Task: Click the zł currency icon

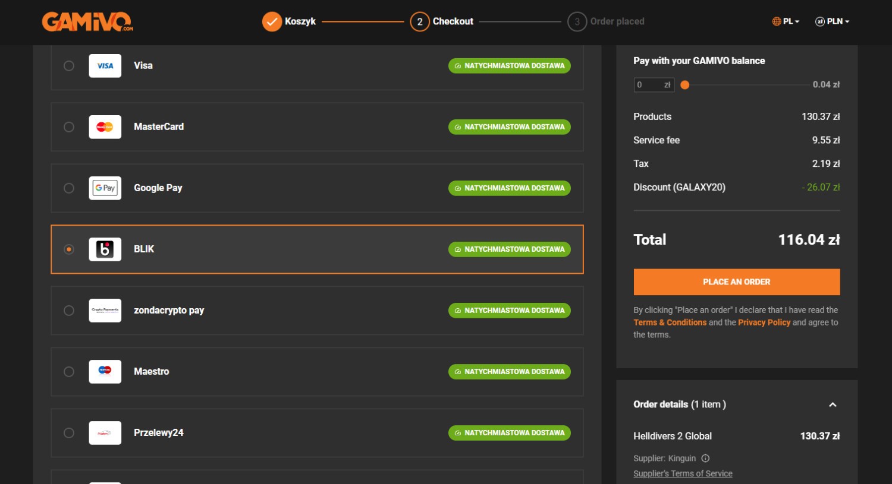Action: coord(820,21)
